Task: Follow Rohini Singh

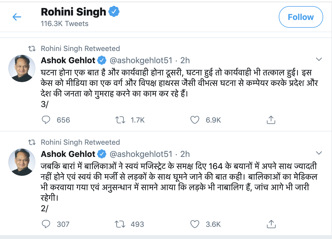Action: pyautogui.click(x=301, y=17)
